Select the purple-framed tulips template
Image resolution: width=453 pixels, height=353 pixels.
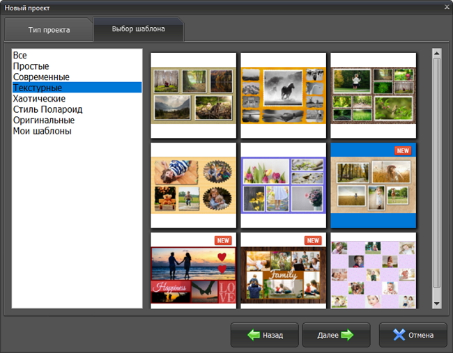284,185
